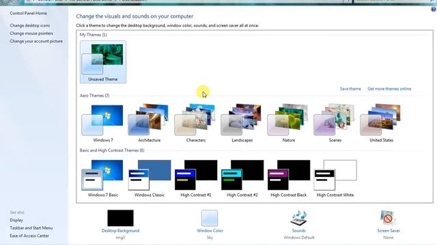The image size is (437, 245).
Task: Click the Window Color text link
Action: [x=210, y=231]
